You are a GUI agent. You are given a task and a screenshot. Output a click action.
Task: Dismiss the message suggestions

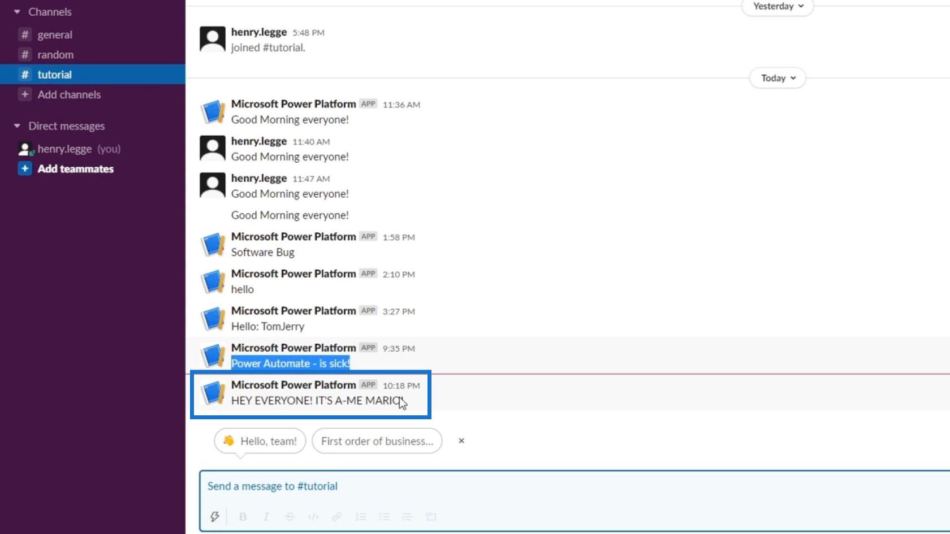[461, 441]
